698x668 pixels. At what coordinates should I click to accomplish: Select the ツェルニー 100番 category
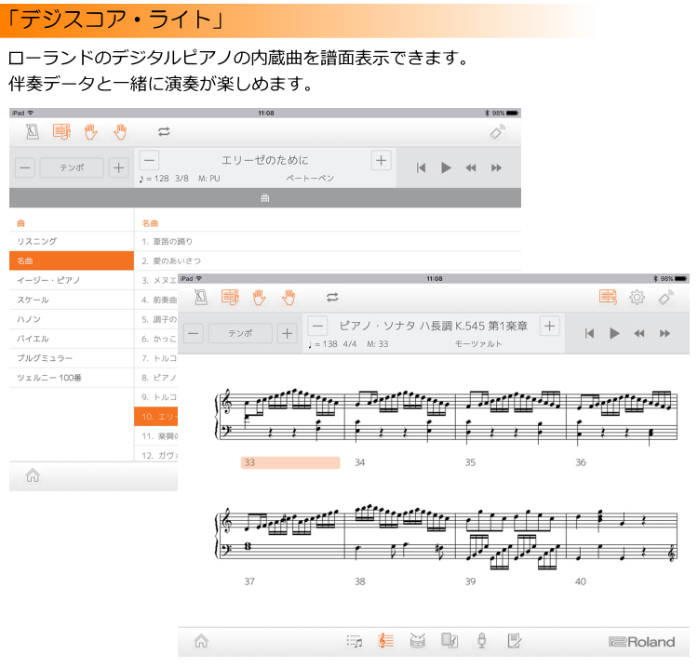pos(72,378)
